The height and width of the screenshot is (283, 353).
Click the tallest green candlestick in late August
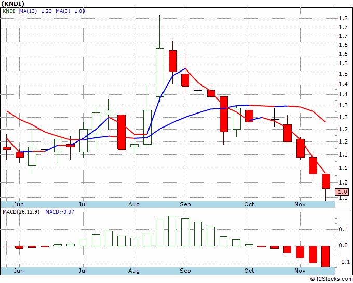pyautogui.click(x=160, y=73)
